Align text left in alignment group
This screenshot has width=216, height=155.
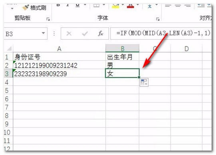(168, 6)
